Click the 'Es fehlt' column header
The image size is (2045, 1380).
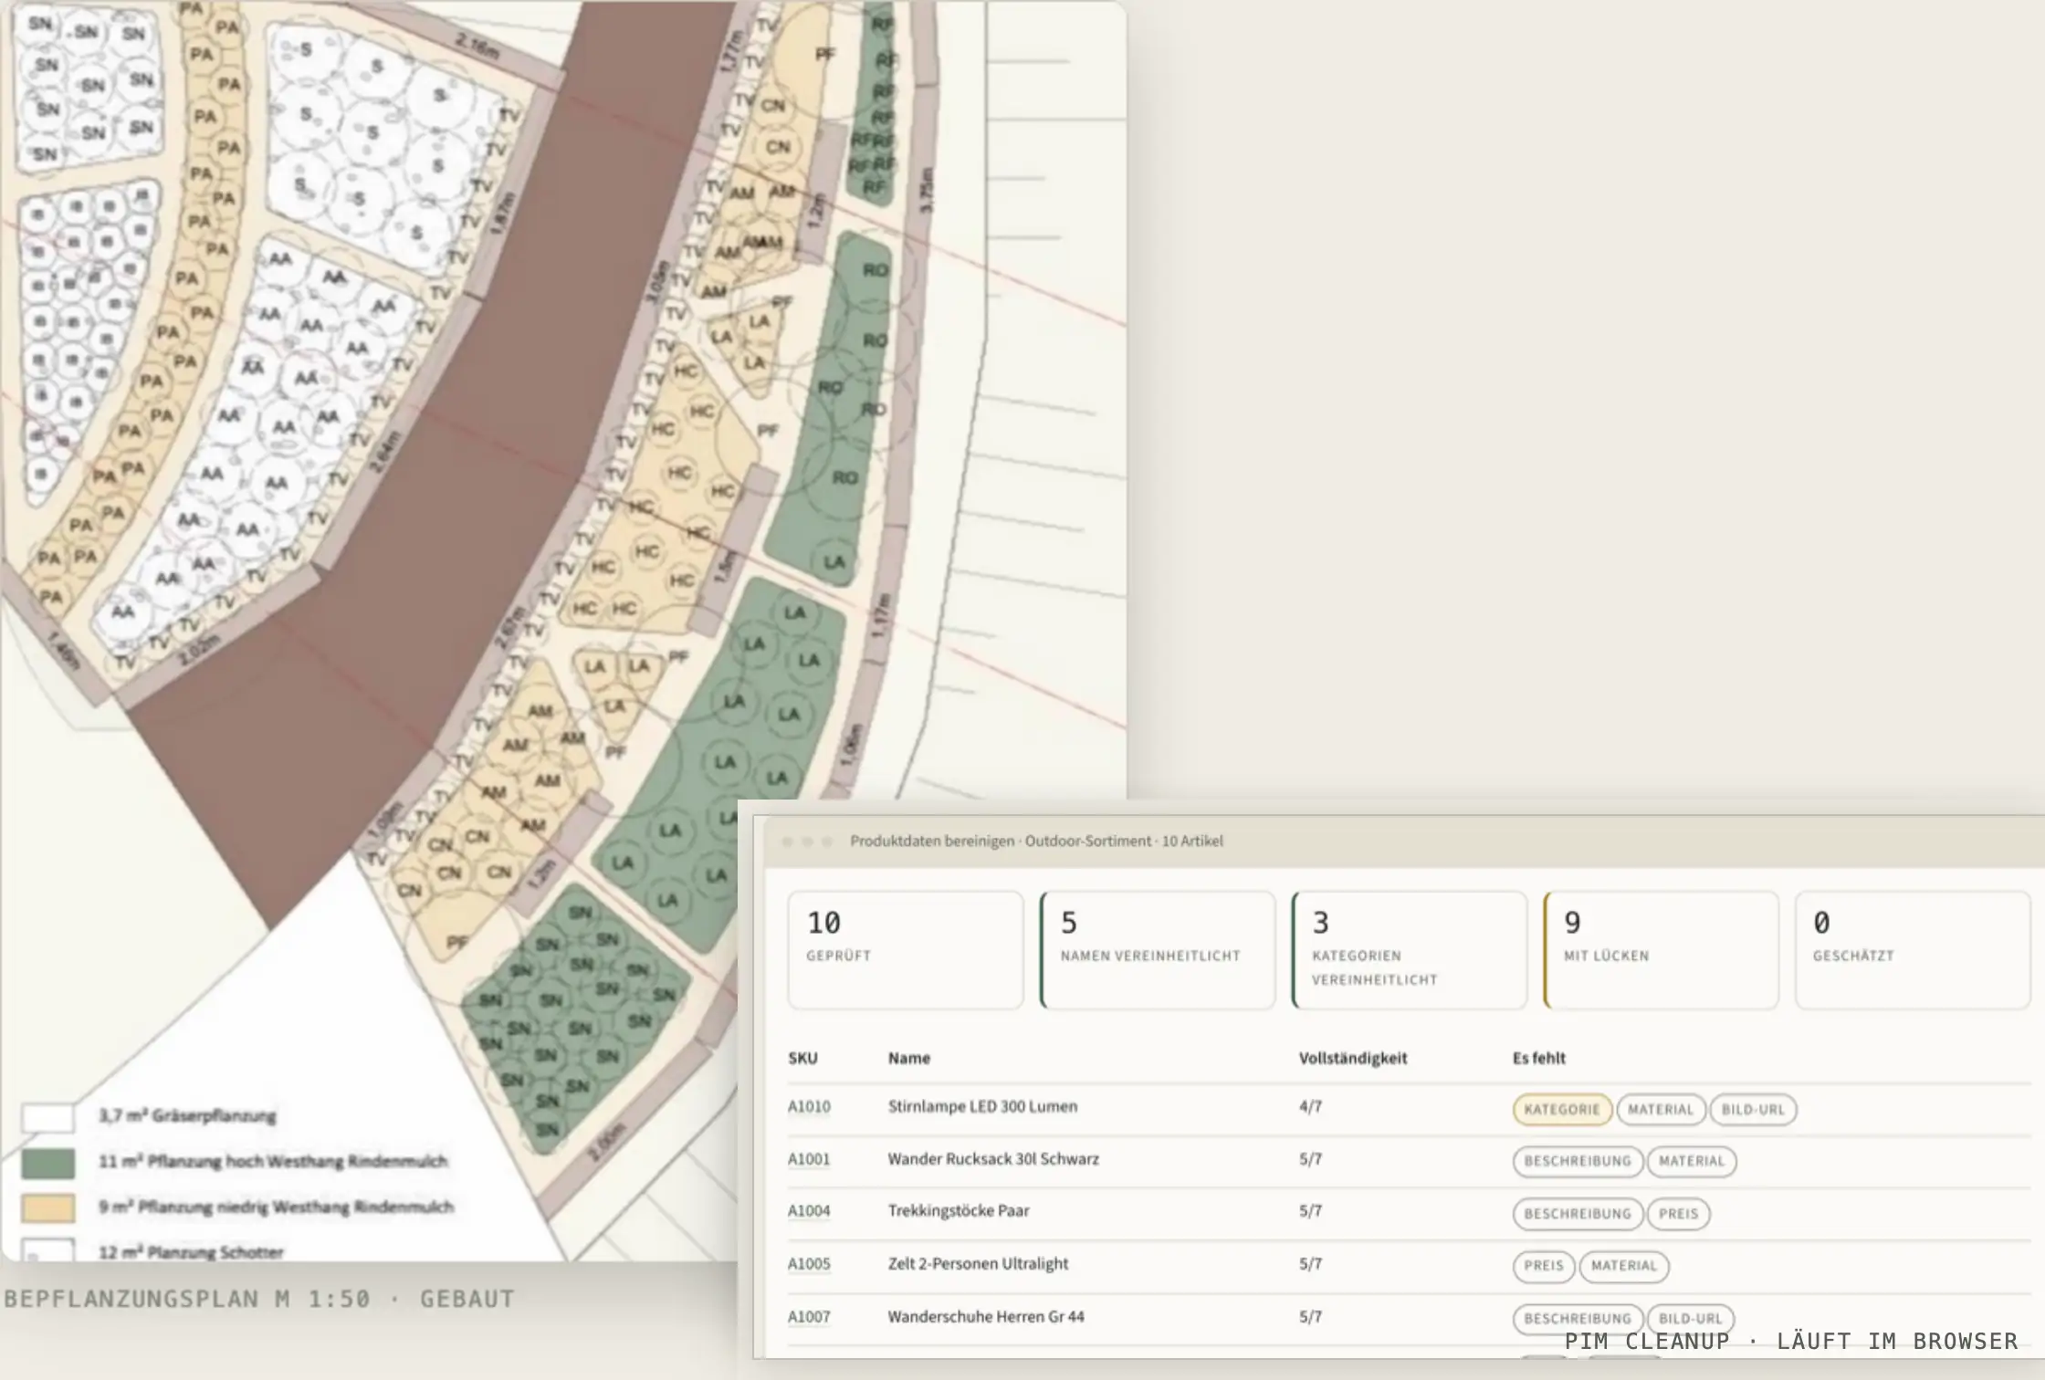[x=1539, y=1059]
